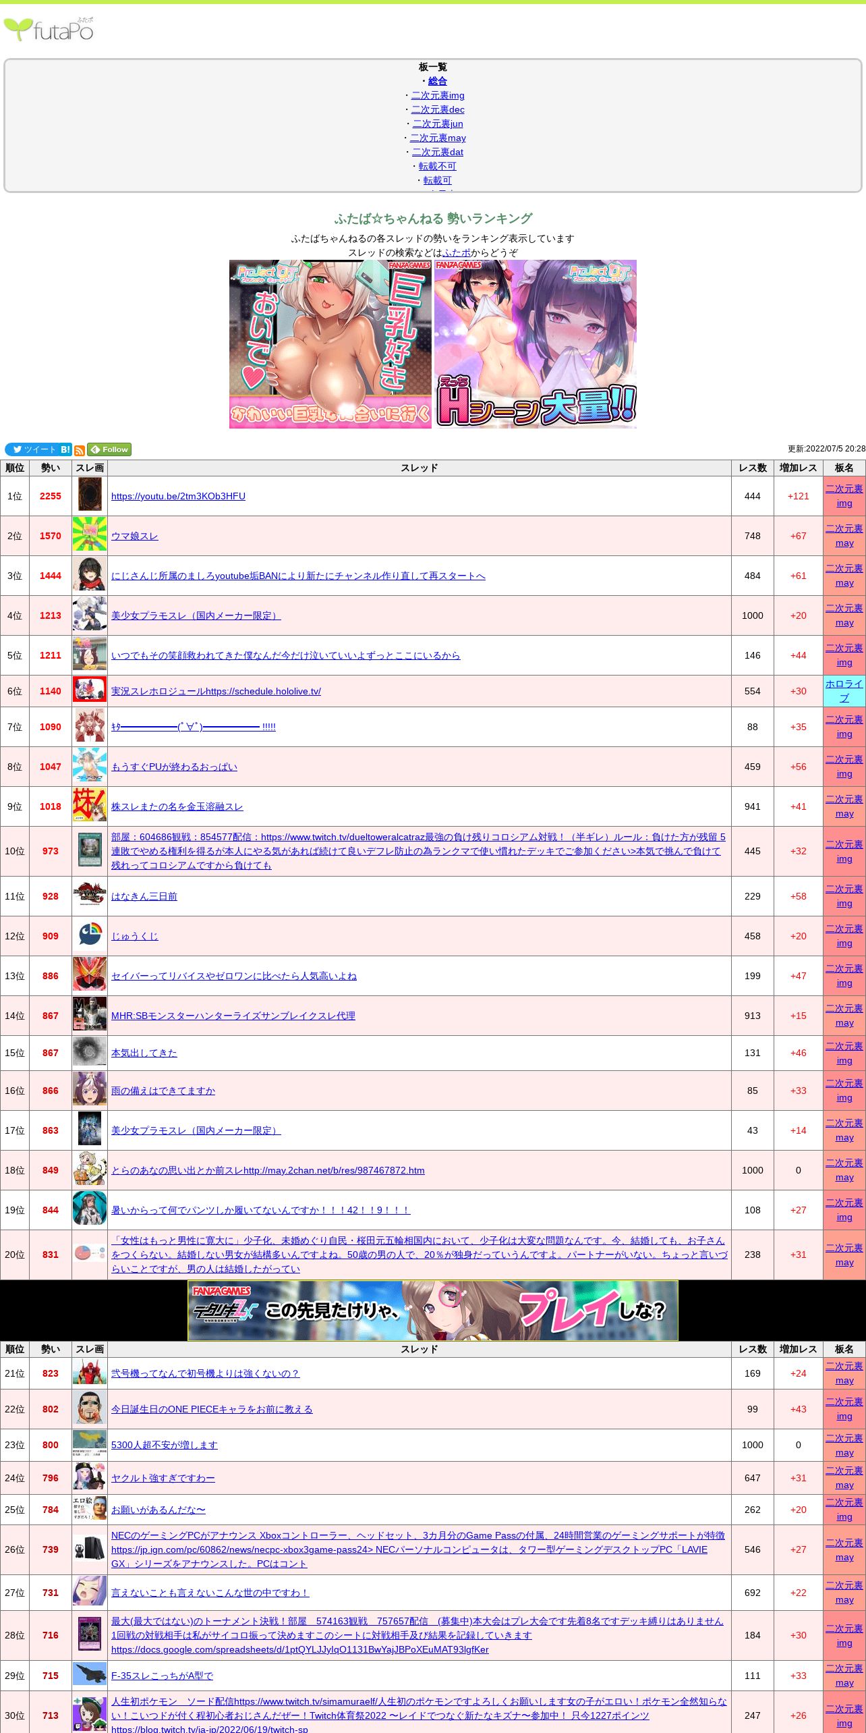Click the ふたポ search link
Viewport: 866px width, 1733px height.
point(457,252)
